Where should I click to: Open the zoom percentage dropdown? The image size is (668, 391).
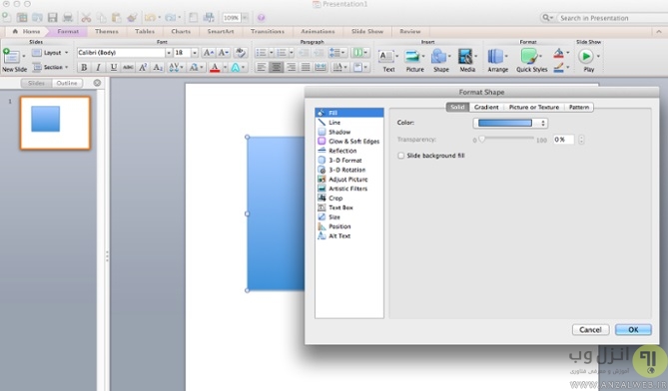(245, 18)
